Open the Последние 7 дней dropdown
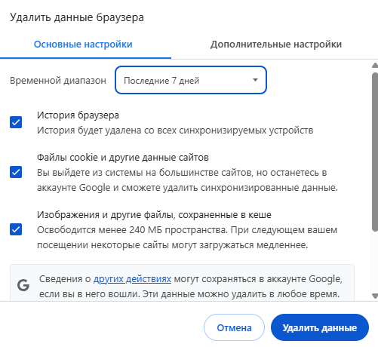The height and width of the screenshot is (347, 378). pos(191,80)
